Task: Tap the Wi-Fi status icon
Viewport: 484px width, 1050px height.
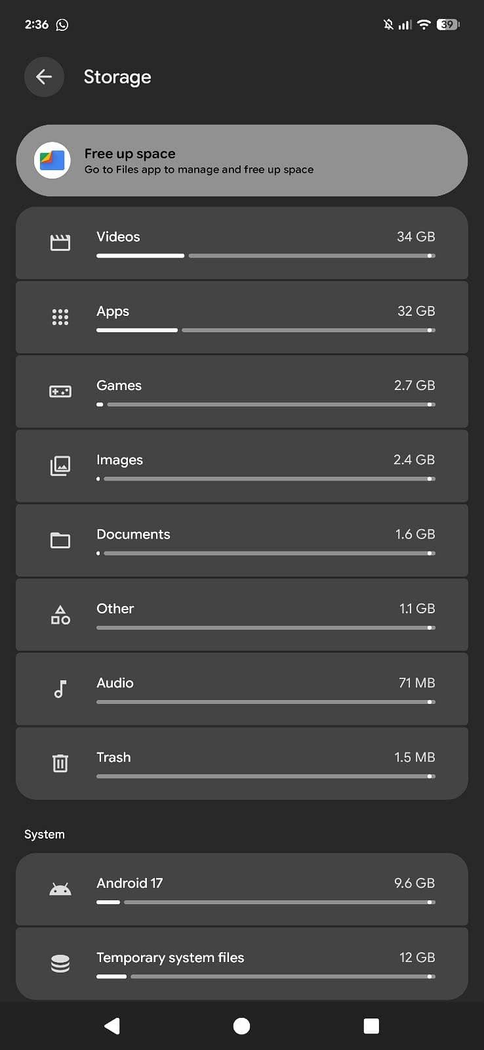Action: [x=424, y=25]
